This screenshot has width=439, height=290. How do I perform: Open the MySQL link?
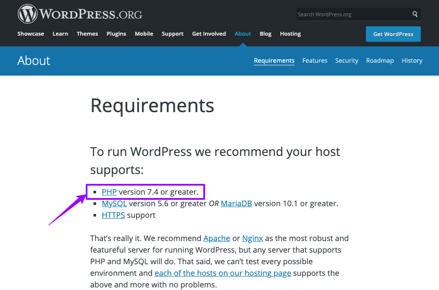pyautogui.click(x=114, y=204)
